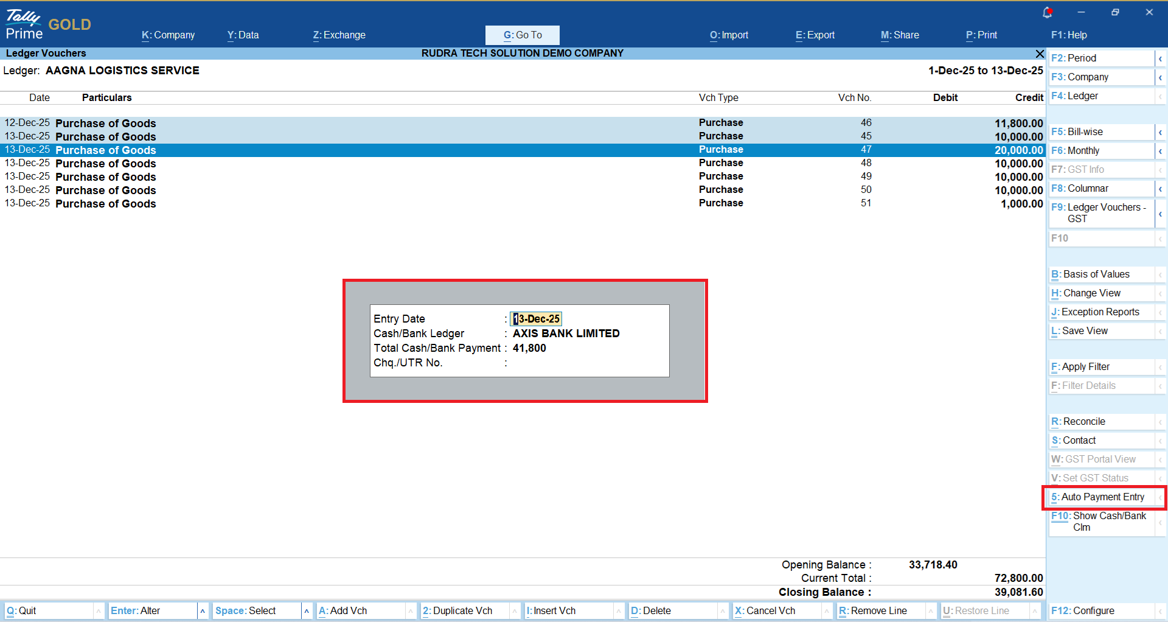This screenshot has width=1168, height=622.
Task: Expand the Enter: Alter up-arrow
Action: pos(203,610)
